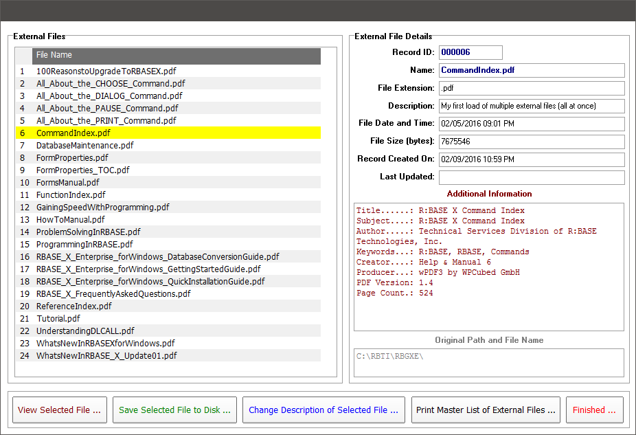Select WhatsNewInRBASE_X_Update01.pdf row
636x435 pixels.
106,355
